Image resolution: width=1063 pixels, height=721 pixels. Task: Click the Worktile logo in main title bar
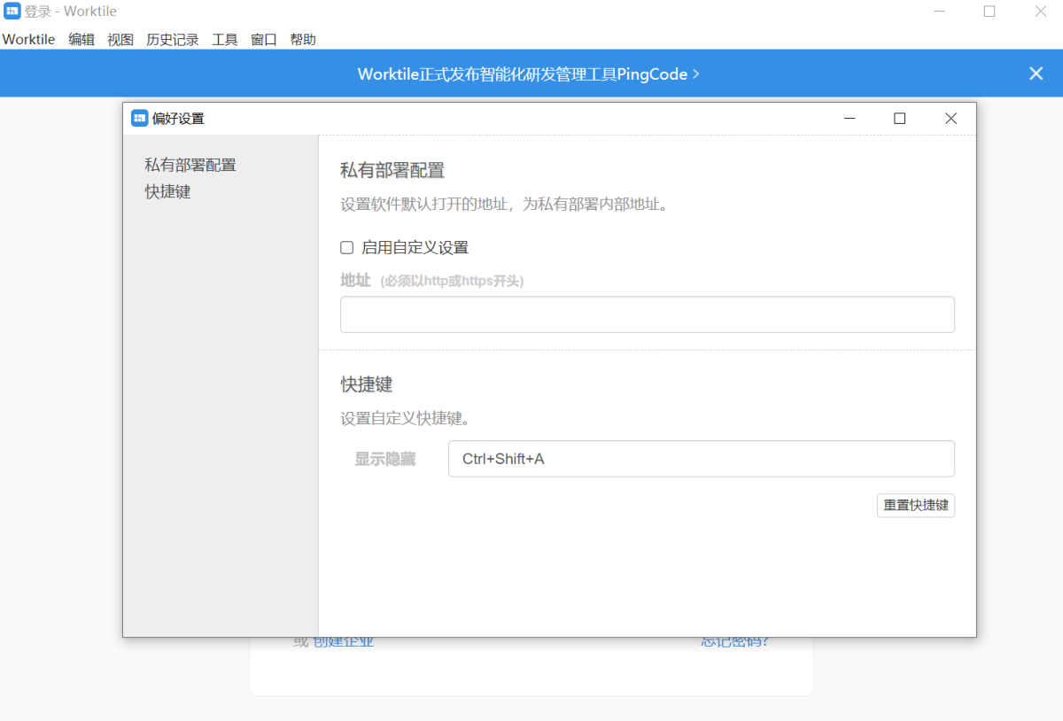pyautogui.click(x=12, y=12)
